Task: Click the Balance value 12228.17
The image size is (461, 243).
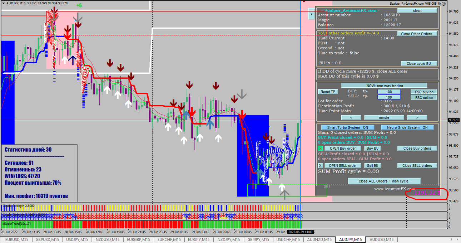Action: pos(392,25)
